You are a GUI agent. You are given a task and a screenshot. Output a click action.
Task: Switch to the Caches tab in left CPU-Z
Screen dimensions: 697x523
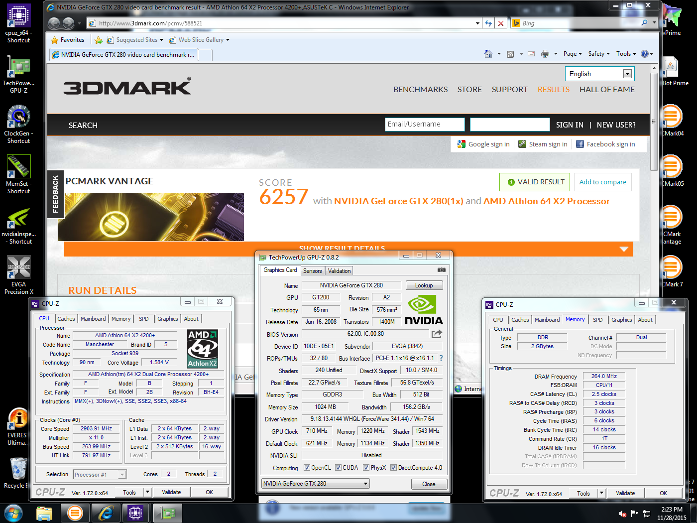66,319
